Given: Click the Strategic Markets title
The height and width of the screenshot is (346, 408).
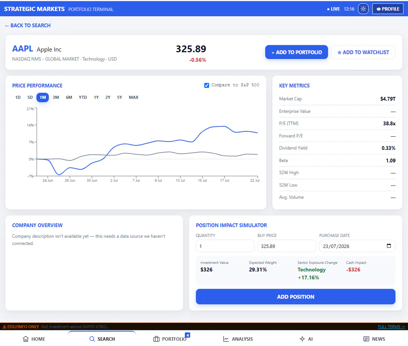Looking at the screenshot, I should [x=34, y=9].
